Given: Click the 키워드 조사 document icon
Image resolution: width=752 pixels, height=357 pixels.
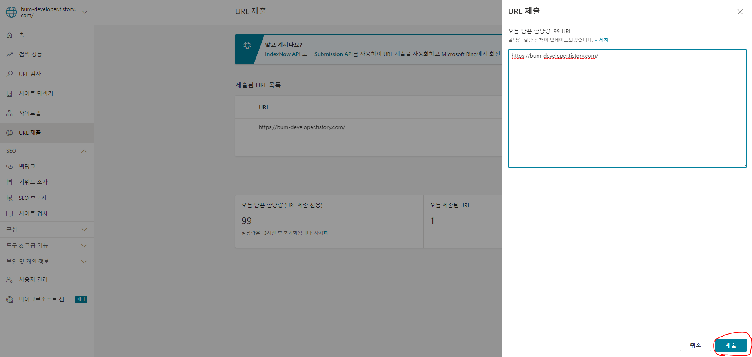Looking at the screenshot, I should (x=9, y=182).
